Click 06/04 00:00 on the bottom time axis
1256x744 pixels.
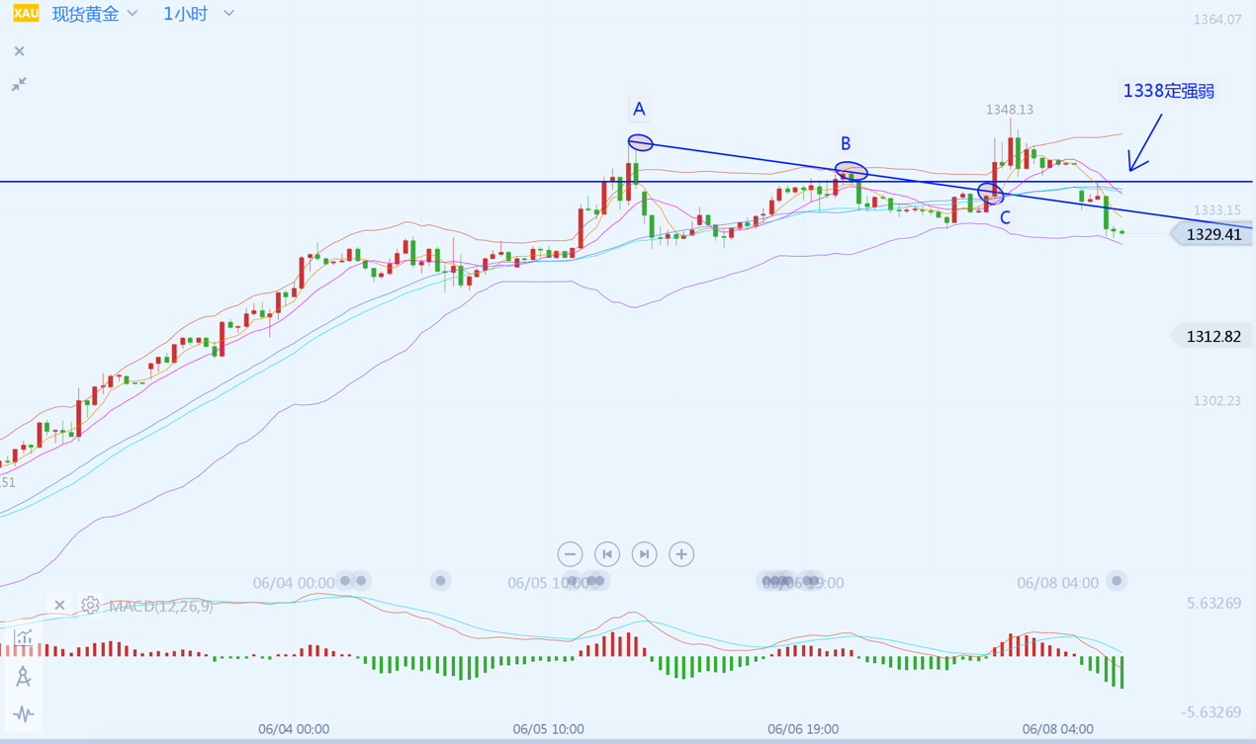pyautogui.click(x=294, y=729)
